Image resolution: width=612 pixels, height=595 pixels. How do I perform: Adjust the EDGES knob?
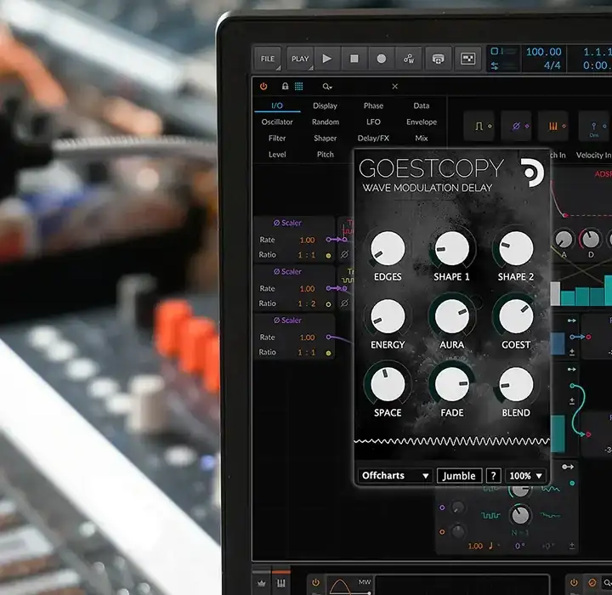pos(388,248)
